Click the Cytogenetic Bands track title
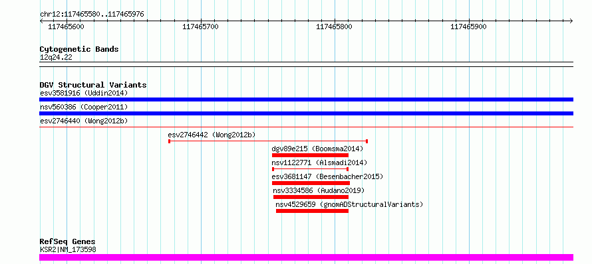Image resolution: width=592 pixels, height=264 pixels. point(79,49)
